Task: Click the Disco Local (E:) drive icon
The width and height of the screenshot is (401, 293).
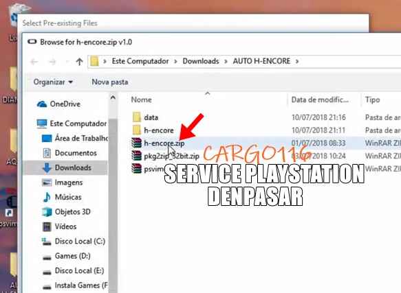Action: pyautogui.click(x=47, y=272)
